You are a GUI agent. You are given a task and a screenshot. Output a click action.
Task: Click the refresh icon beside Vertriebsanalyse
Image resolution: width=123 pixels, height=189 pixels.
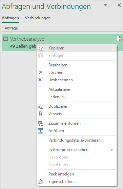(x=119, y=39)
